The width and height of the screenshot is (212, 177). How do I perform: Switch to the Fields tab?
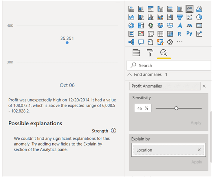(136, 53)
